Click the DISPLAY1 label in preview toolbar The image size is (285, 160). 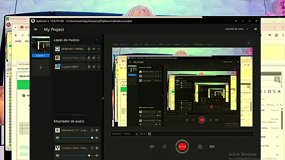click(x=122, y=134)
